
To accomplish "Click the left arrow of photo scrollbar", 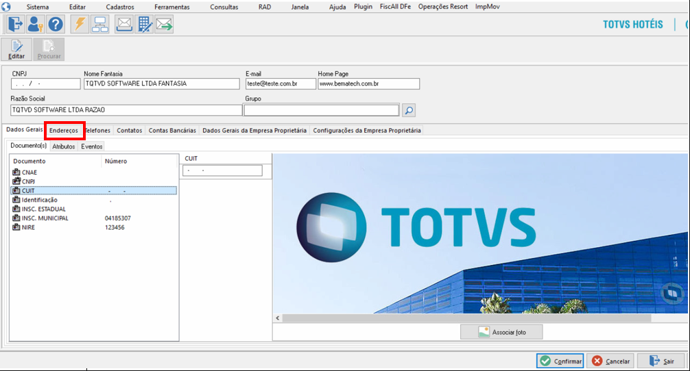I will coord(278,318).
